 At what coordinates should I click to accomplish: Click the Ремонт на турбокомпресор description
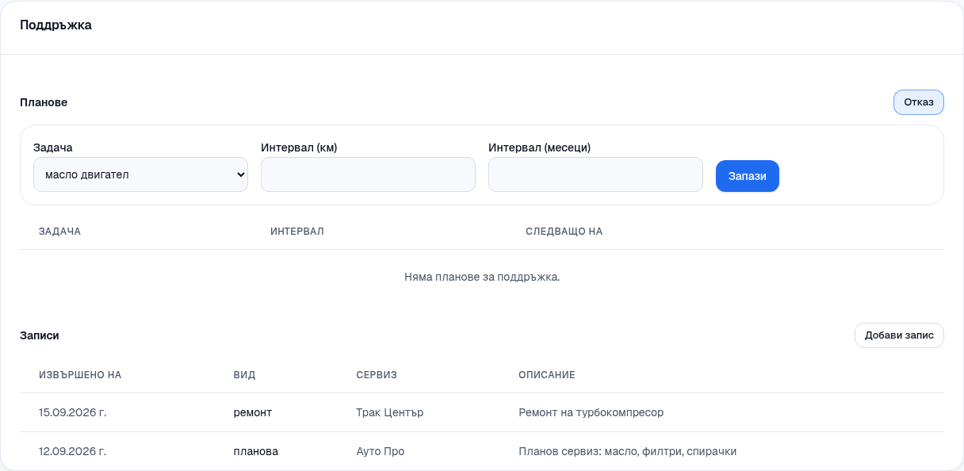pyautogui.click(x=591, y=412)
